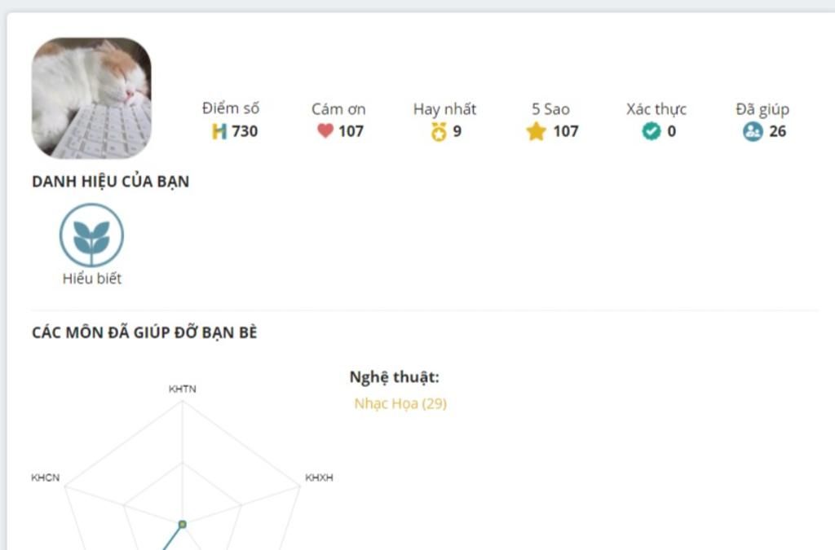Click the medal icon under Hay nhất
This screenshot has height=550, width=835.
439,131
